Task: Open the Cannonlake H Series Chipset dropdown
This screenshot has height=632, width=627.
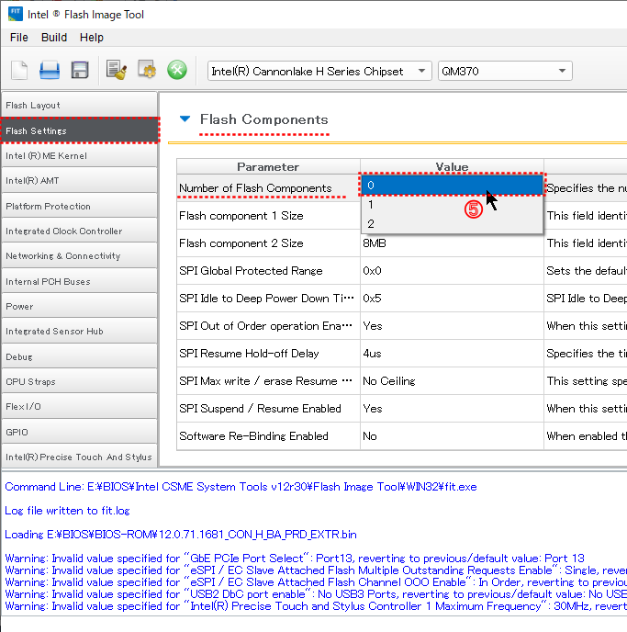Action: [318, 72]
